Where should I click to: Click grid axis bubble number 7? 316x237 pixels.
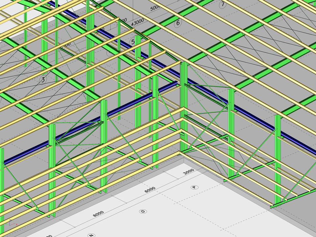click(x=223, y=4)
